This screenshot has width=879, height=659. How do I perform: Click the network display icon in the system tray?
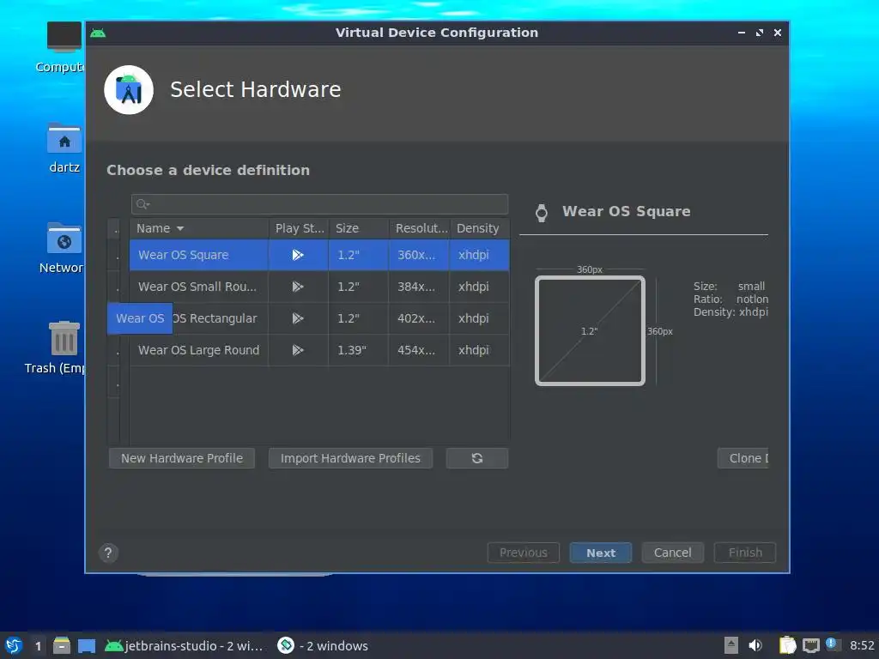point(810,645)
